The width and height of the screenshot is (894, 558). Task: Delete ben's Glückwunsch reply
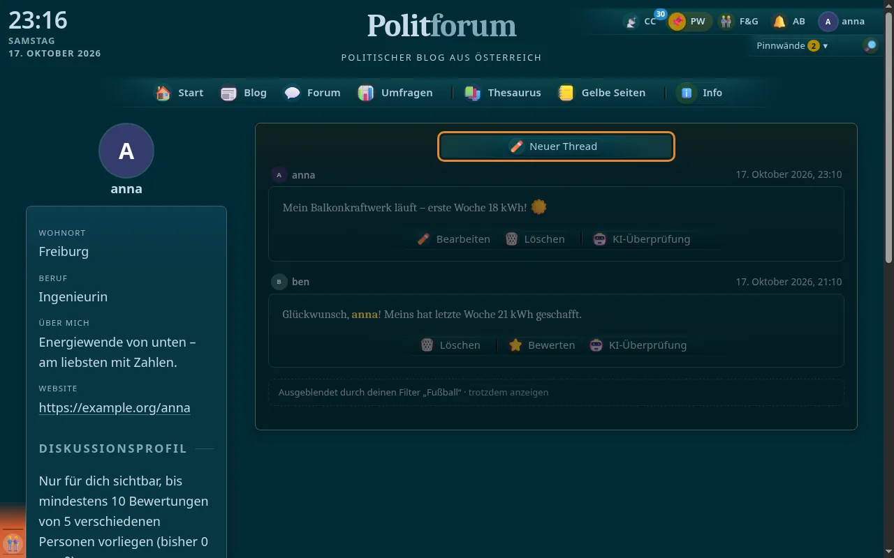pyautogui.click(x=450, y=345)
